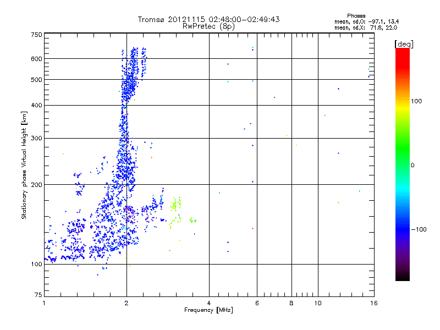Click the 4 tick on frequency axis
The image size is (440, 330).
click(x=209, y=303)
